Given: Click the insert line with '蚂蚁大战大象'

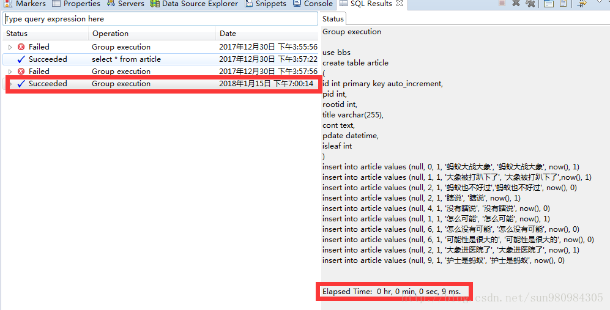Looking at the screenshot, I should pyautogui.click(x=451, y=167).
